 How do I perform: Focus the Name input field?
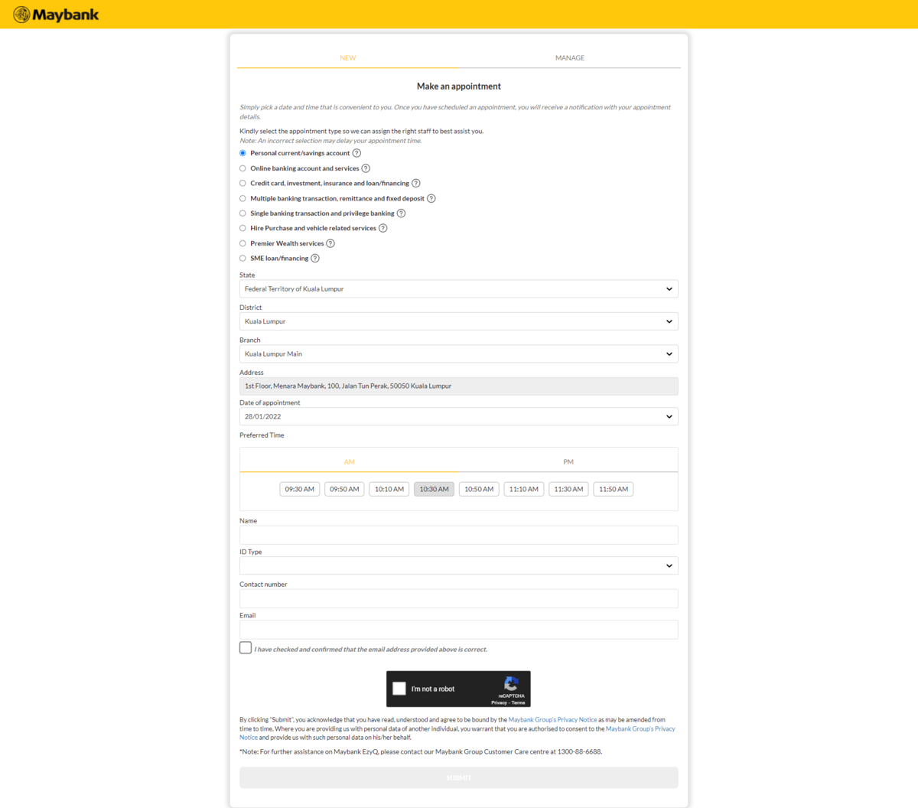[x=459, y=535]
